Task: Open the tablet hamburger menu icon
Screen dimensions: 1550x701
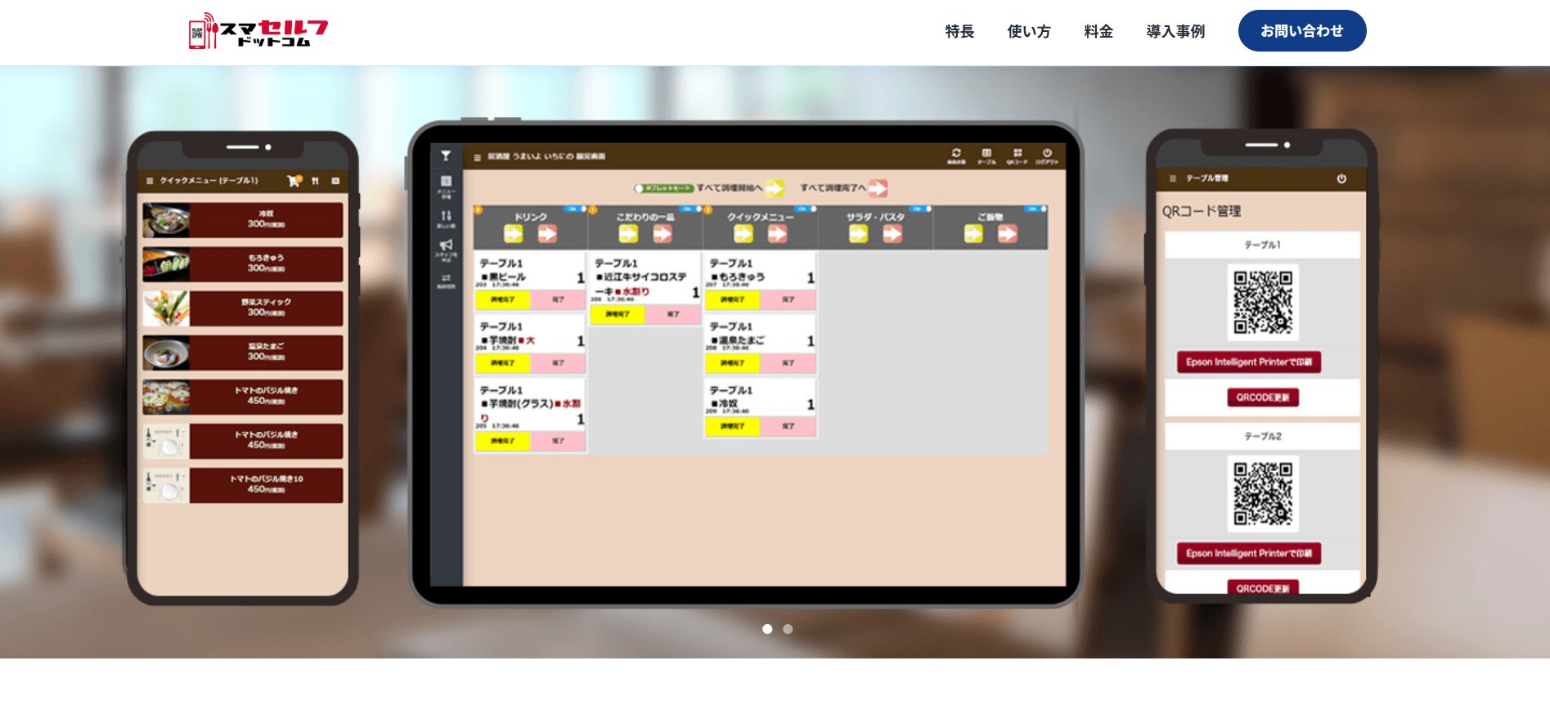Action: click(477, 157)
